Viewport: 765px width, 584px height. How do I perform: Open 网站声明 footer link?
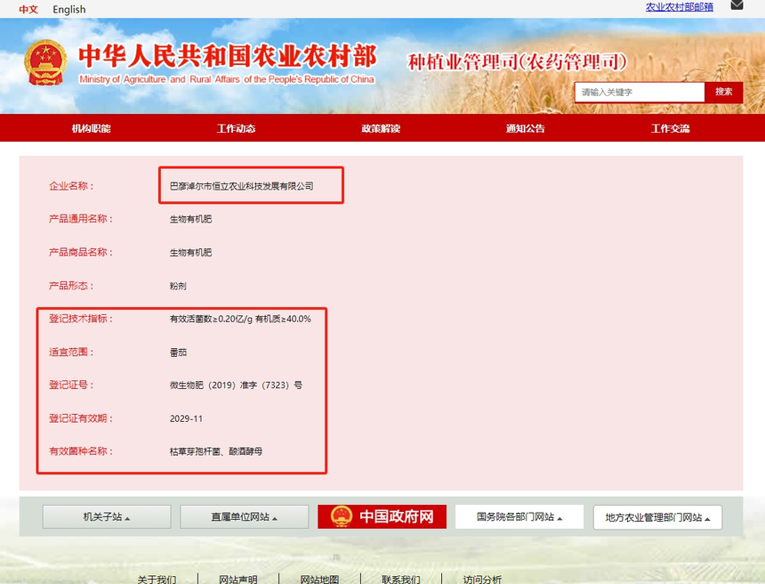[x=238, y=580]
